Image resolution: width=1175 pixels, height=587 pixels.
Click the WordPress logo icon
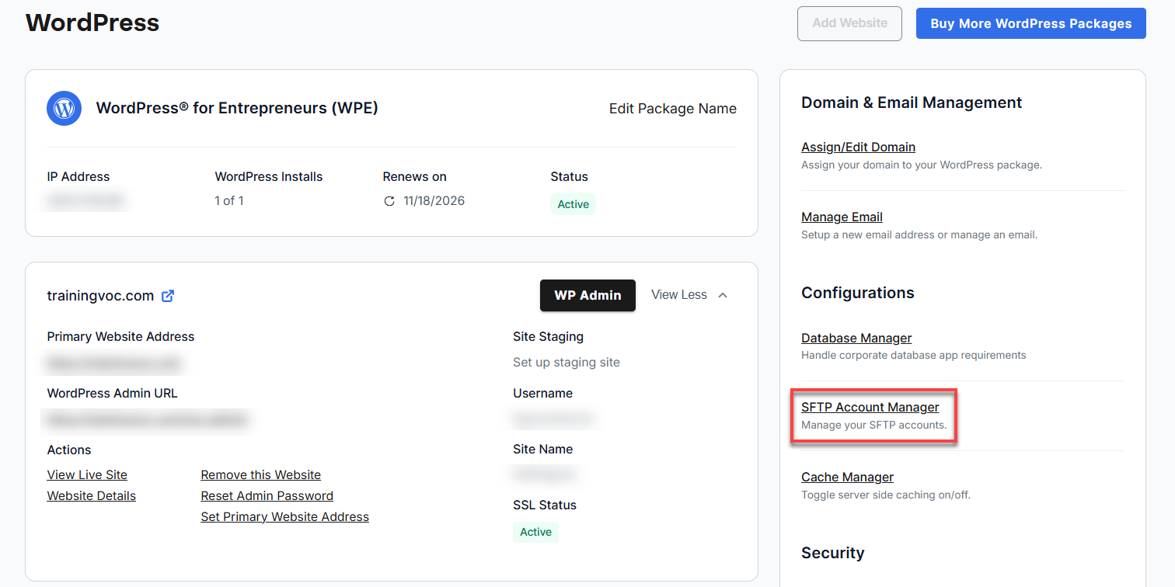(x=65, y=108)
